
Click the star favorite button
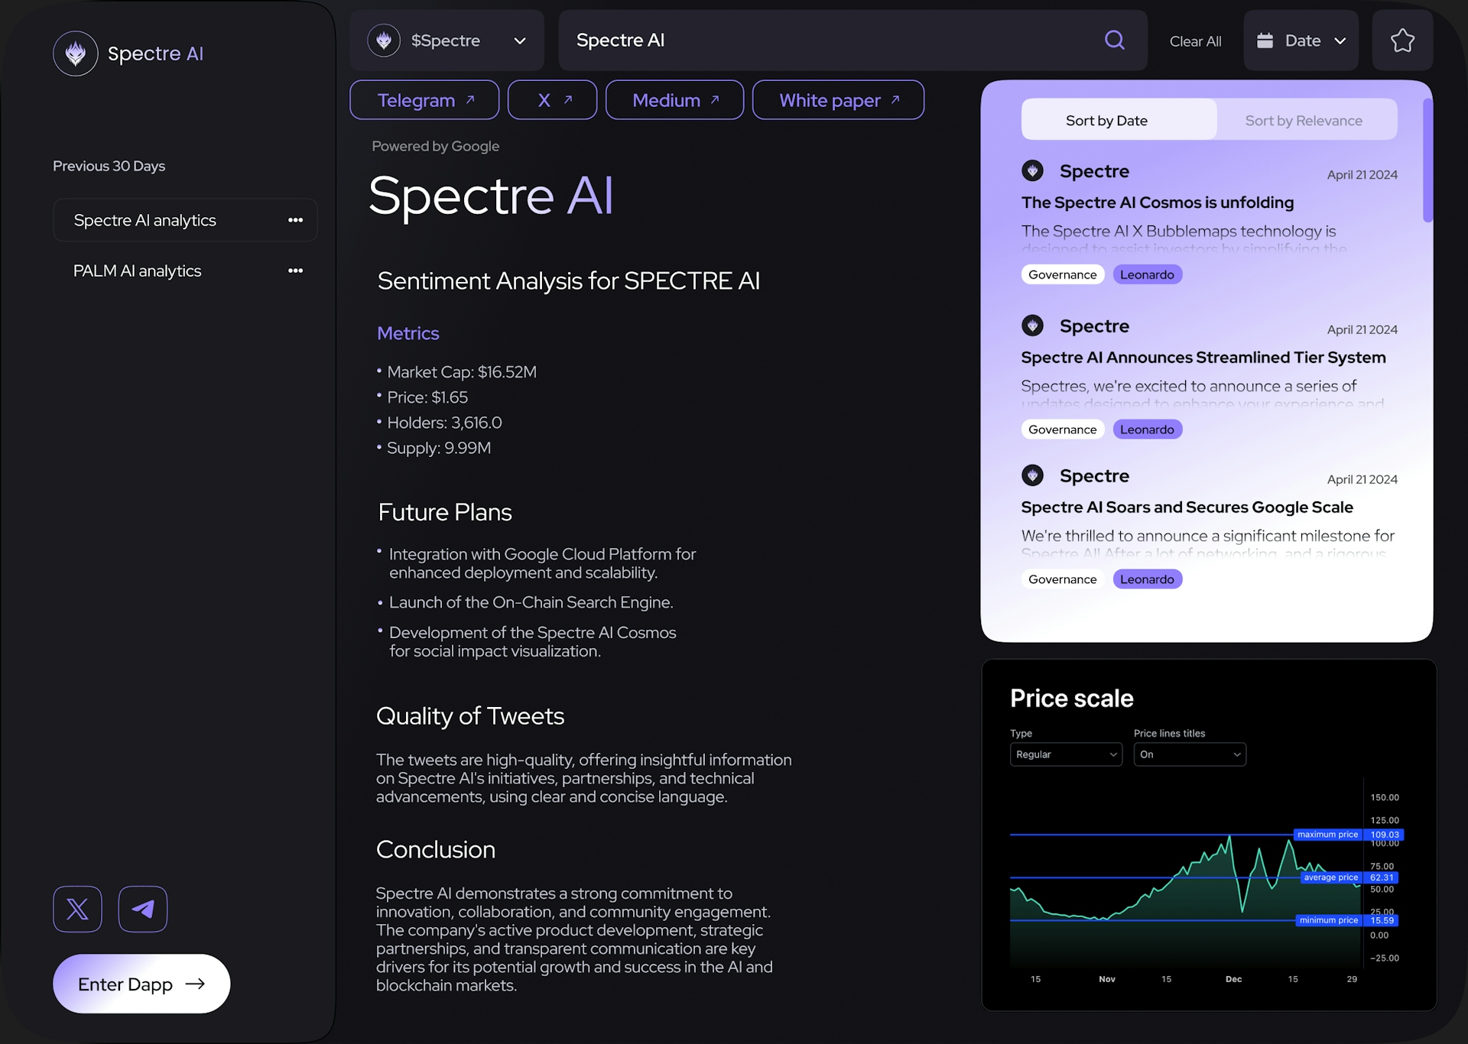point(1402,41)
